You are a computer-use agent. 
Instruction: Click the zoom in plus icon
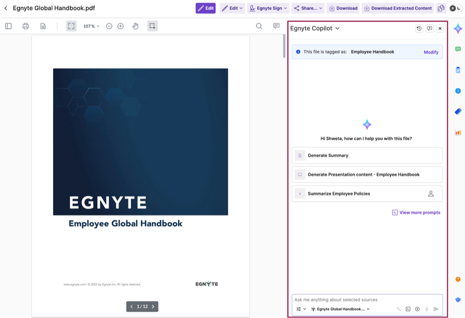click(x=121, y=26)
